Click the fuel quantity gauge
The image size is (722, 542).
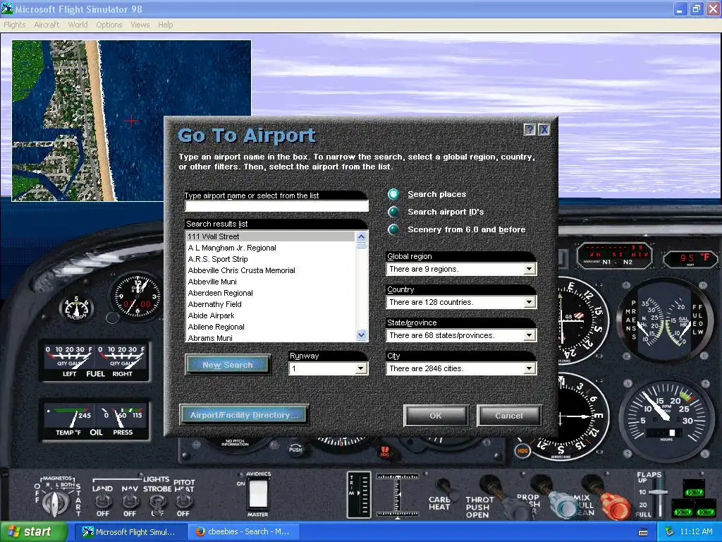pyautogui.click(x=95, y=362)
